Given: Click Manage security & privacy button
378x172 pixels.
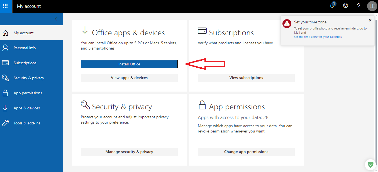Looking at the screenshot, I should point(129,152).
